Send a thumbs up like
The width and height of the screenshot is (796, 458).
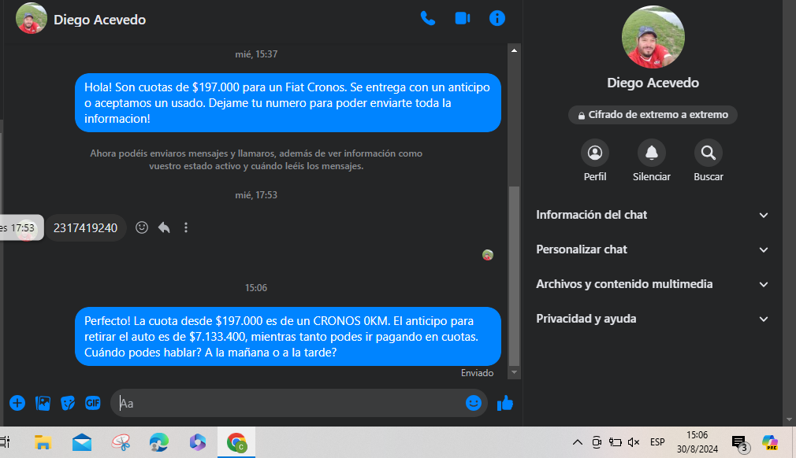(x=505, y=403)
